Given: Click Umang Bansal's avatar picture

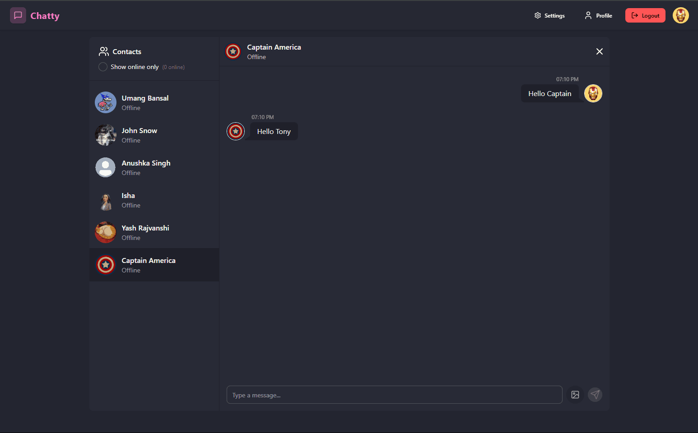Looking at the screenshot, I should pos(106,102).
